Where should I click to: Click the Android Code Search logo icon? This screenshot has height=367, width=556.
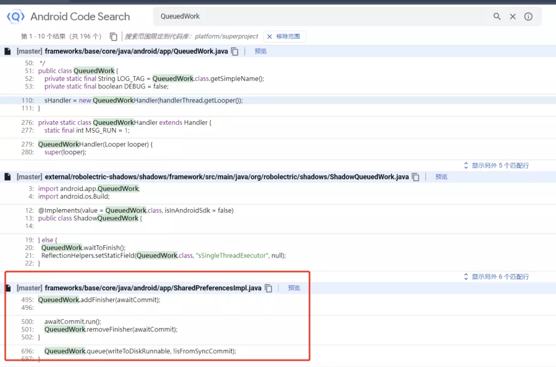[15, 16]
